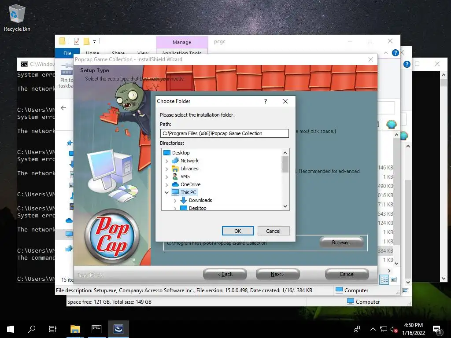Open Task View from the taskbar

pyautogui.click(x=53, y=329)
